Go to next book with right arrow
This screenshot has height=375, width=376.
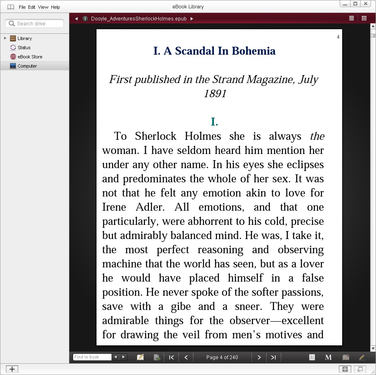[192, 19]
